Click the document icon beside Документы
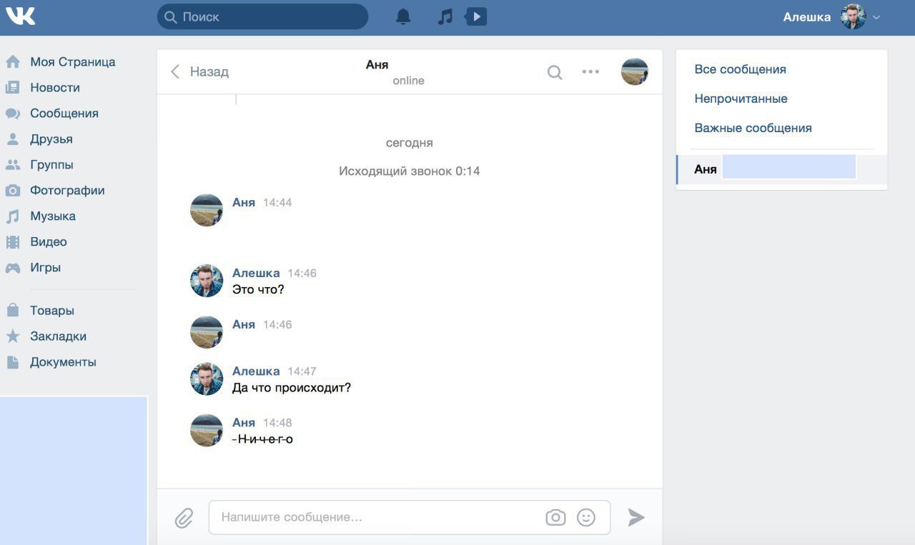 pyautogui.click(x=13, y=362)
